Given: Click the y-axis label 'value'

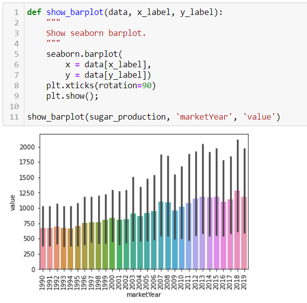Looking at the screenshot, I should click(x=12, y=203).
